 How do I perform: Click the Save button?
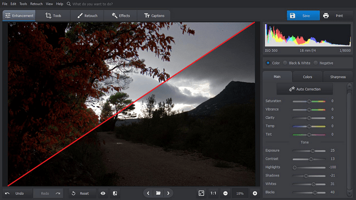(x=303, y=16)
